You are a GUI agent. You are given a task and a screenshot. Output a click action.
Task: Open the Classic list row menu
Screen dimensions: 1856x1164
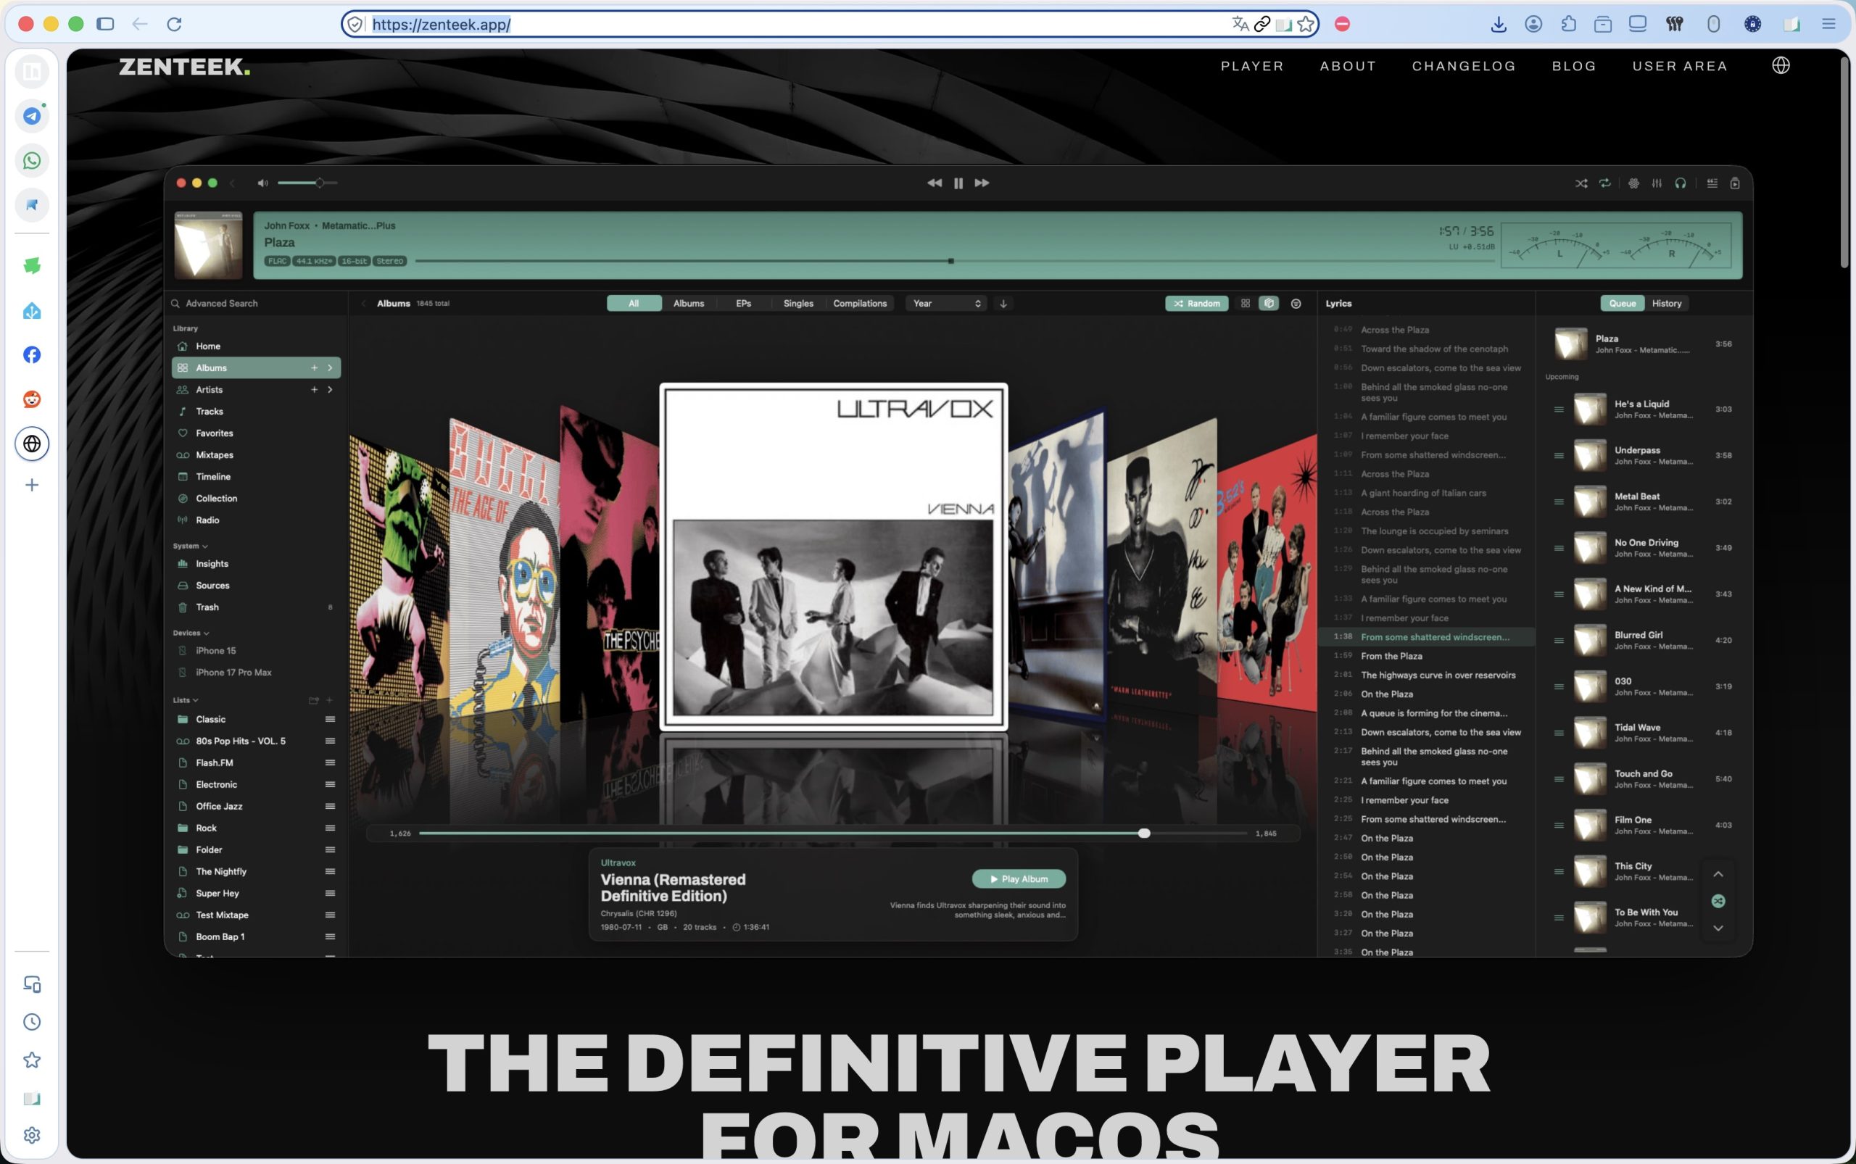pos(331,719)
